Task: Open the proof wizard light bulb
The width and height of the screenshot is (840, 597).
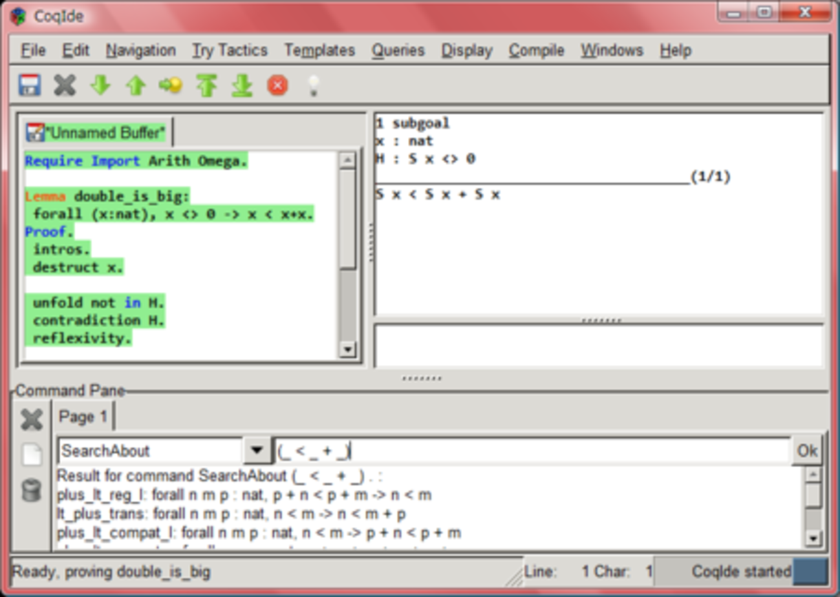Action: [x=313, y=85]
